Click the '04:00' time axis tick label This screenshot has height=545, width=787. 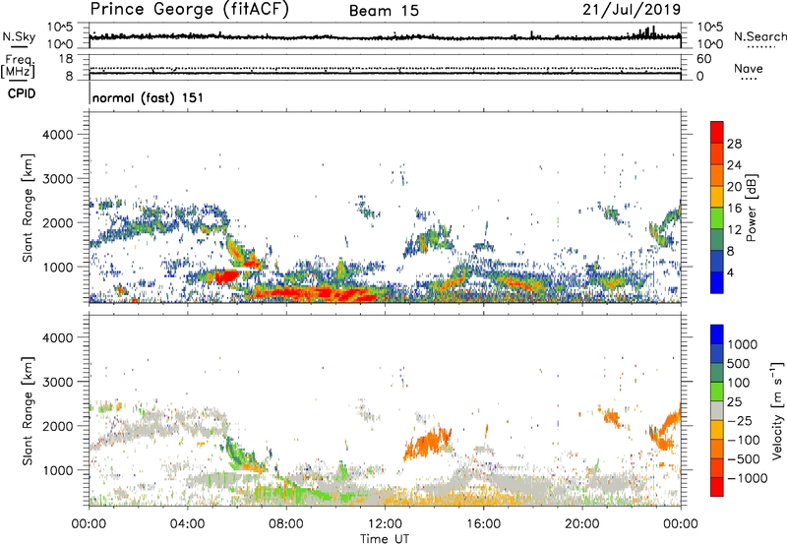[x=187, y=524]
